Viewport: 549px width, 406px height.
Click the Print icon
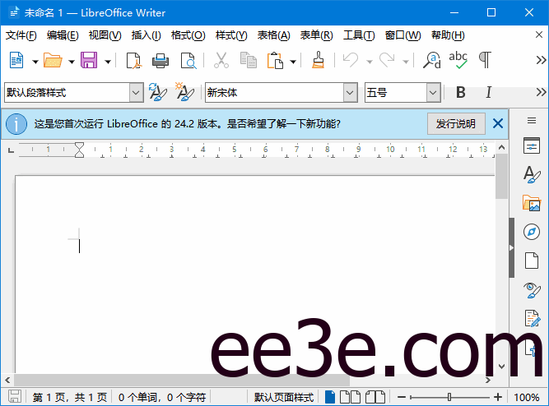pos(161,61)
